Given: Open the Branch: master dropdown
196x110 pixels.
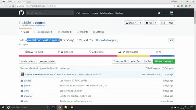Looking at the screenshot, I should [x=28, y=61].
